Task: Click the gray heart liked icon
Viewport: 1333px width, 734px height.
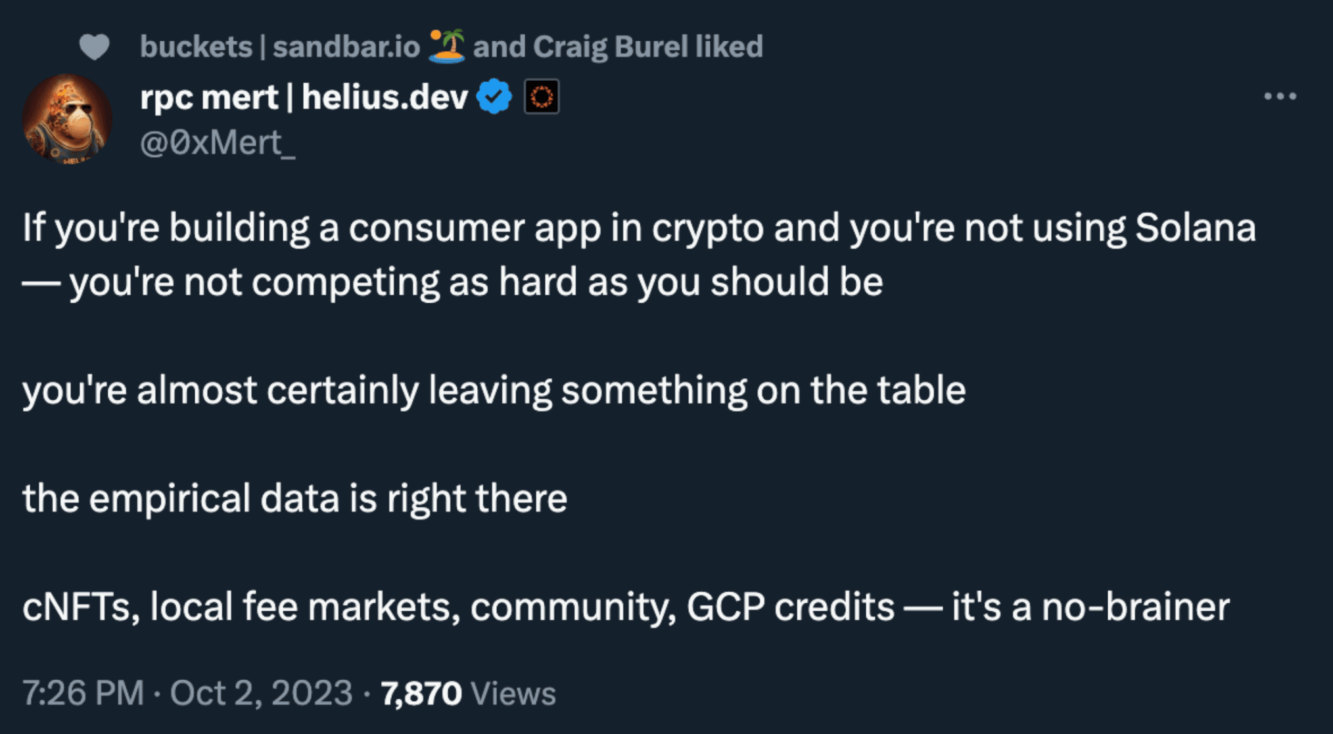Action: point(94,47)
